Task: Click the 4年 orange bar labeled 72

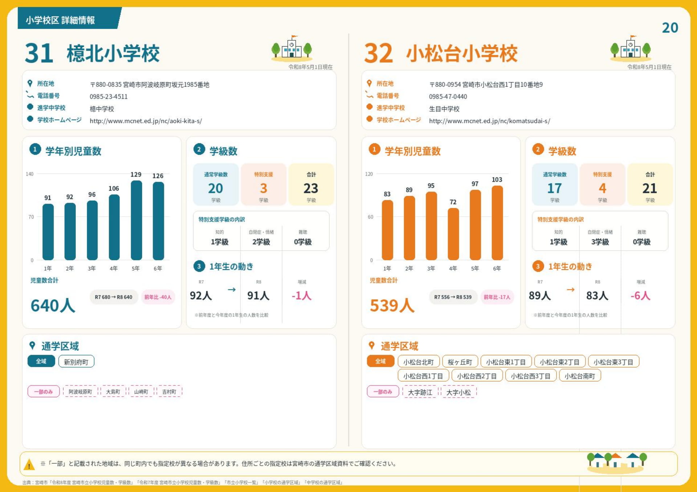Action: (453, 234)
